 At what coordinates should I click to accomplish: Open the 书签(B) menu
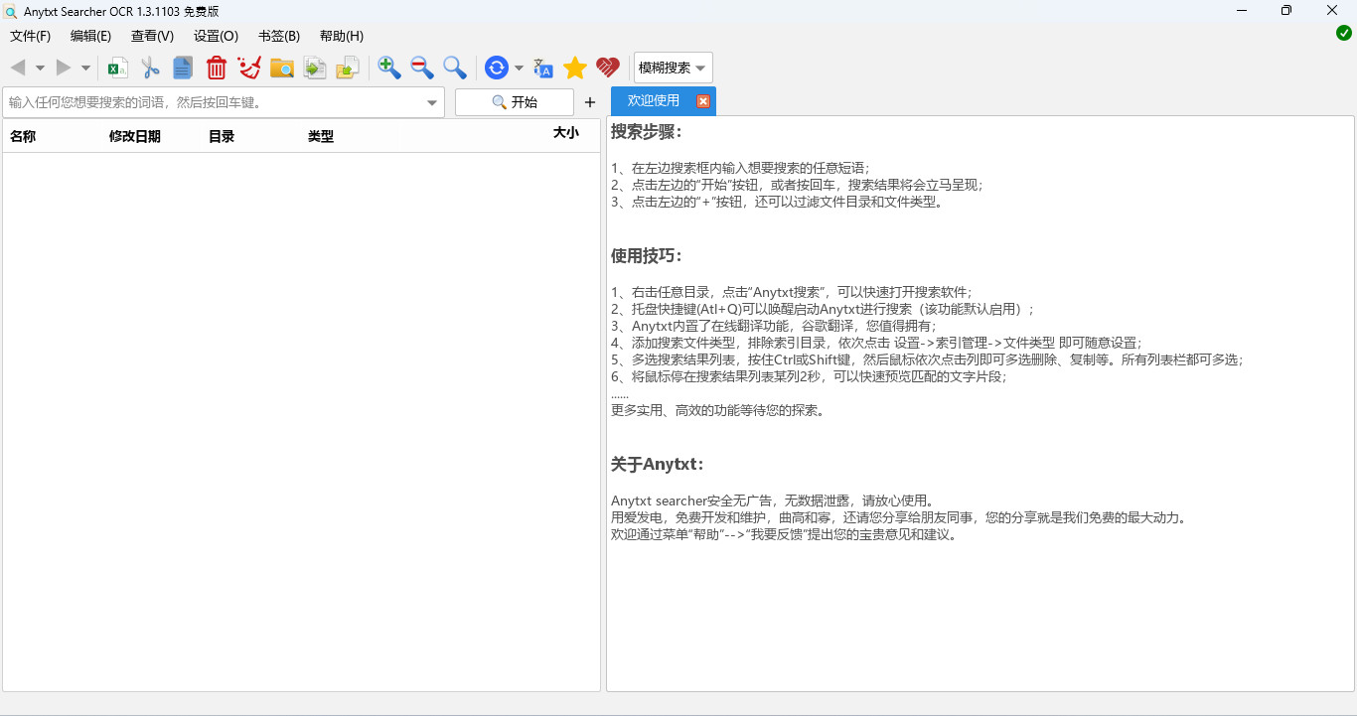click(279, 36)
